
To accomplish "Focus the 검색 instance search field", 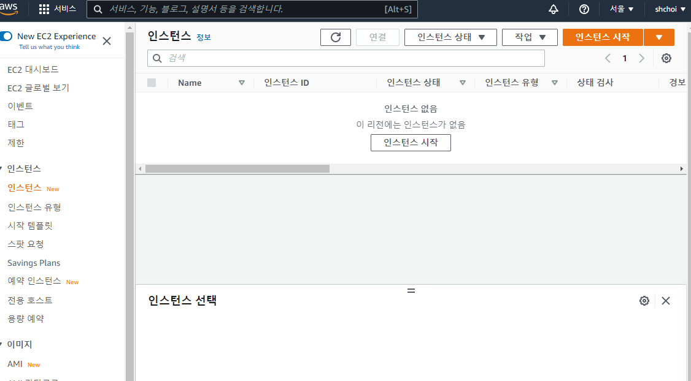I will [346, 58].
